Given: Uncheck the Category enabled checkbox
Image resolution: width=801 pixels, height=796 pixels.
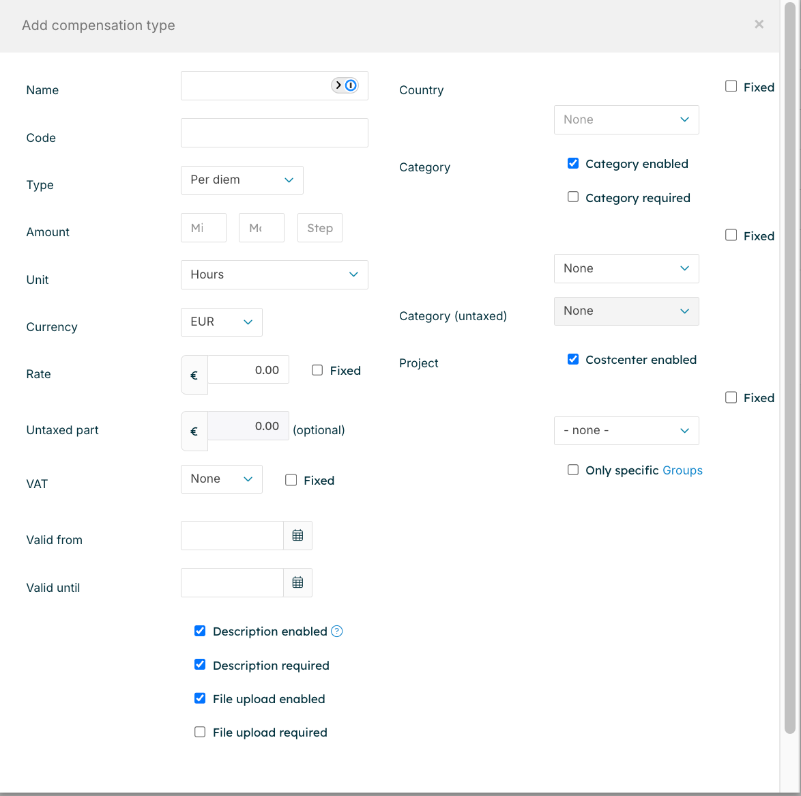Looking at the screenshot, I should click(x=573, y=164).
